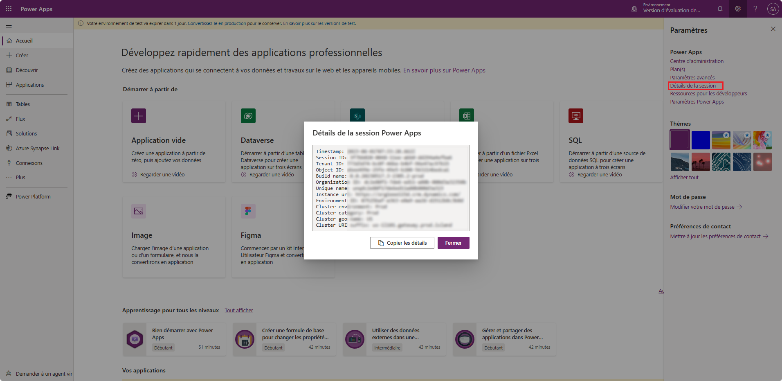Click inside the session details text box
Viewport: 782px width, 381px height.
391,188
